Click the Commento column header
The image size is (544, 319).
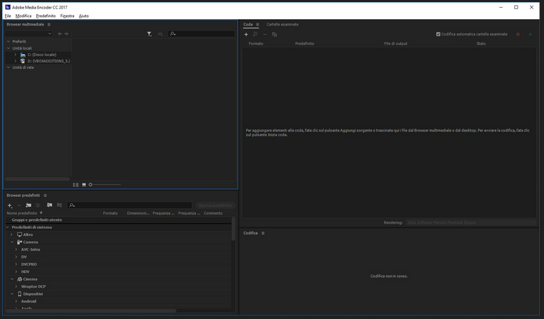tap(213, 213)
